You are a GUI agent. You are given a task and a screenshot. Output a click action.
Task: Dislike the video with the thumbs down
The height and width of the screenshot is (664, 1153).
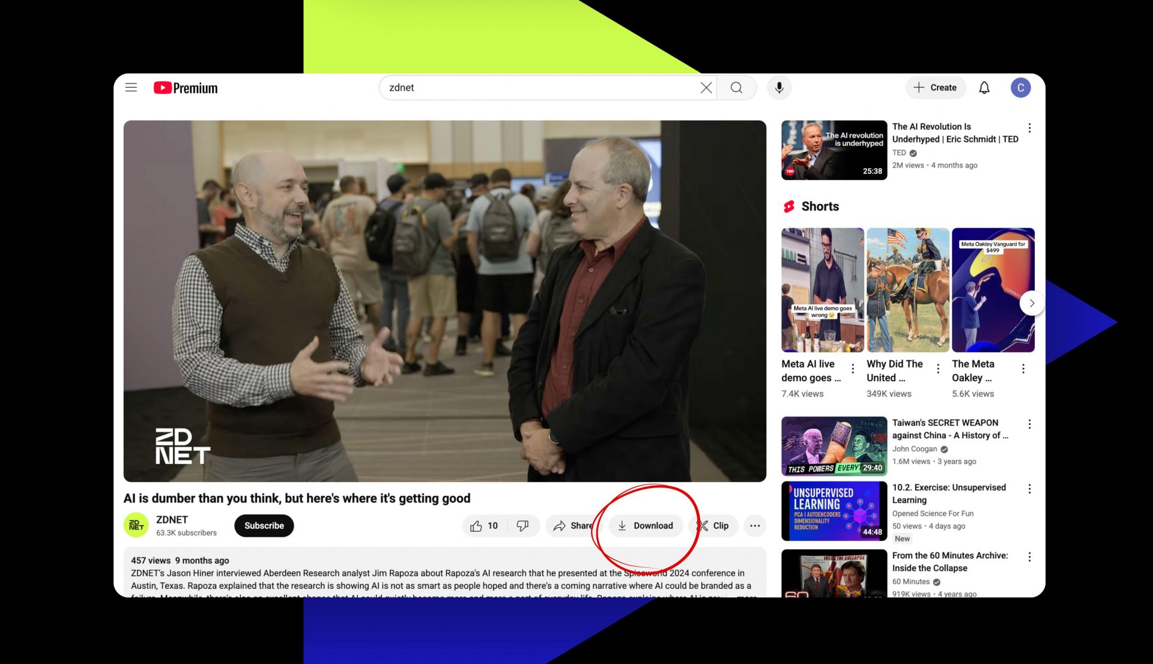[522, 525]
